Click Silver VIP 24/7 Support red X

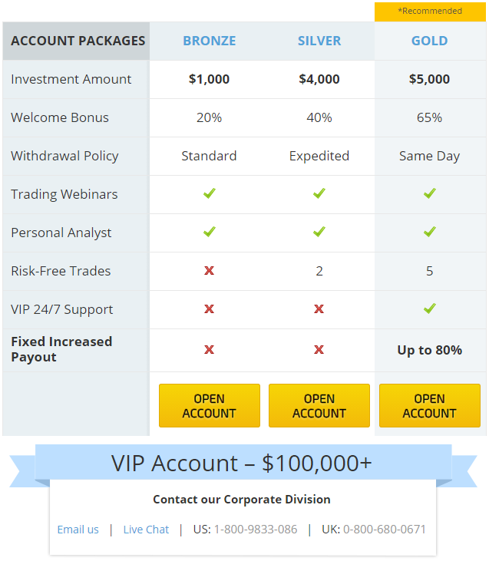coord(319,309)
